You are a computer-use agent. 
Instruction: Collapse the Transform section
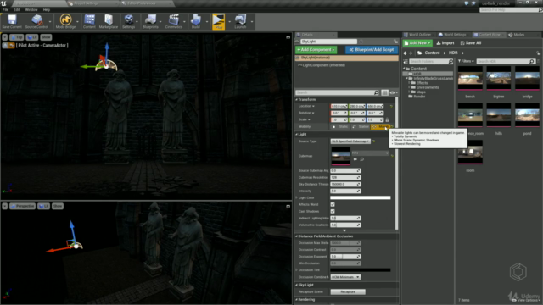(297, 100)
